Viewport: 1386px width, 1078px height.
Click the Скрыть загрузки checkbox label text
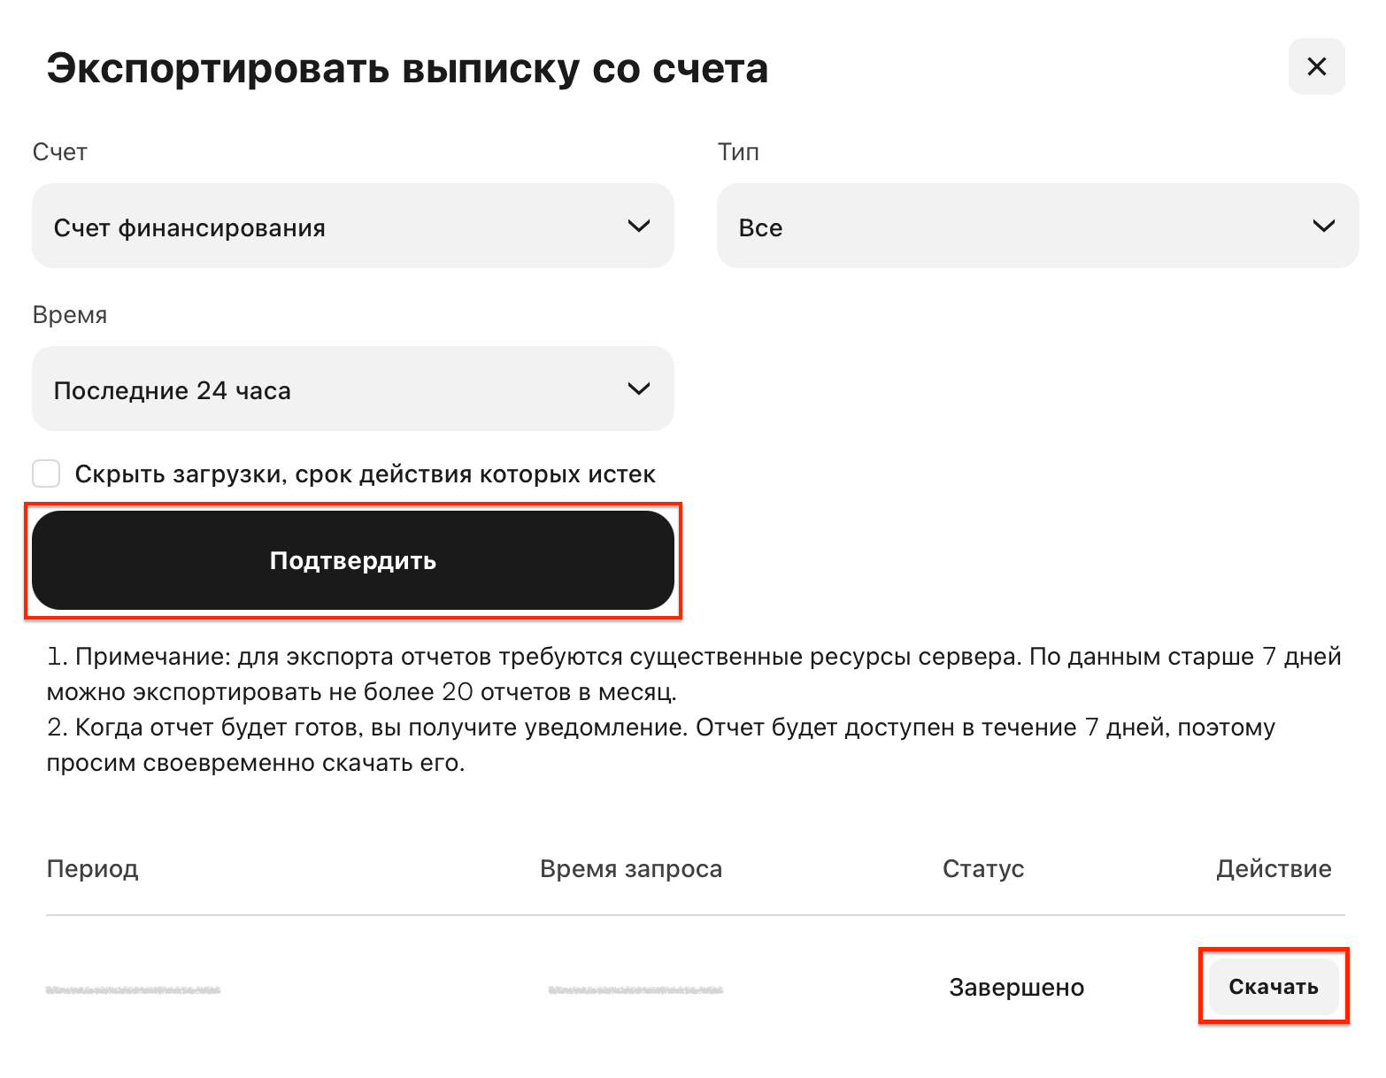(x=366, y=474)
